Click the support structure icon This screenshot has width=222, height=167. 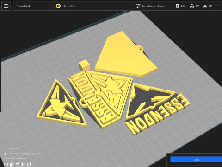(x=192, y=6)
